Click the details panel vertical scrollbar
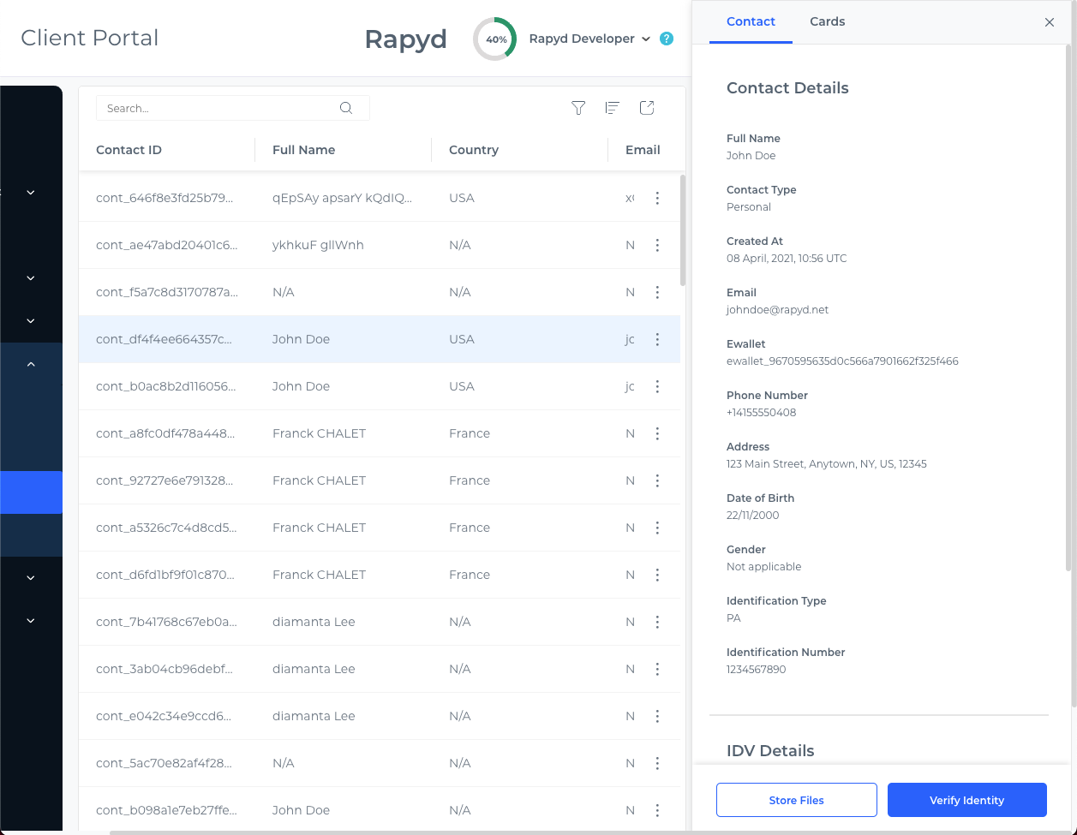The width and height of the screenshot is (1077, 835). [x=1068, y=308]
